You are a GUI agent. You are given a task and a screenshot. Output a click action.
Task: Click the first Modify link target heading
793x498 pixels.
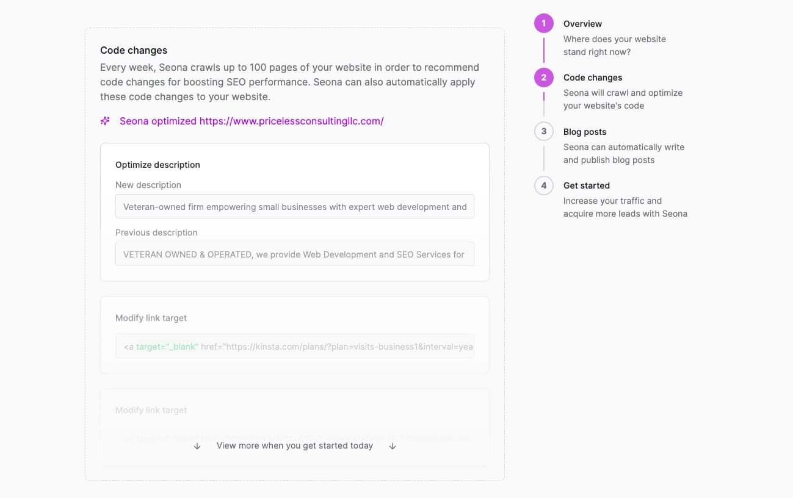pos(151,318)
